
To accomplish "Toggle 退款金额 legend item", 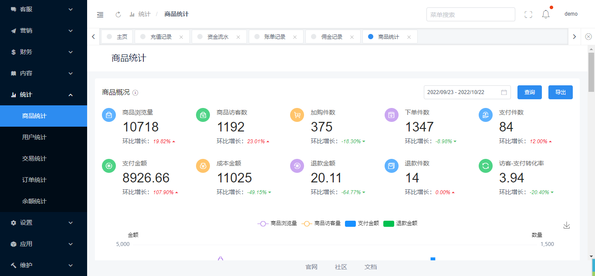I will tap(400, 223).
